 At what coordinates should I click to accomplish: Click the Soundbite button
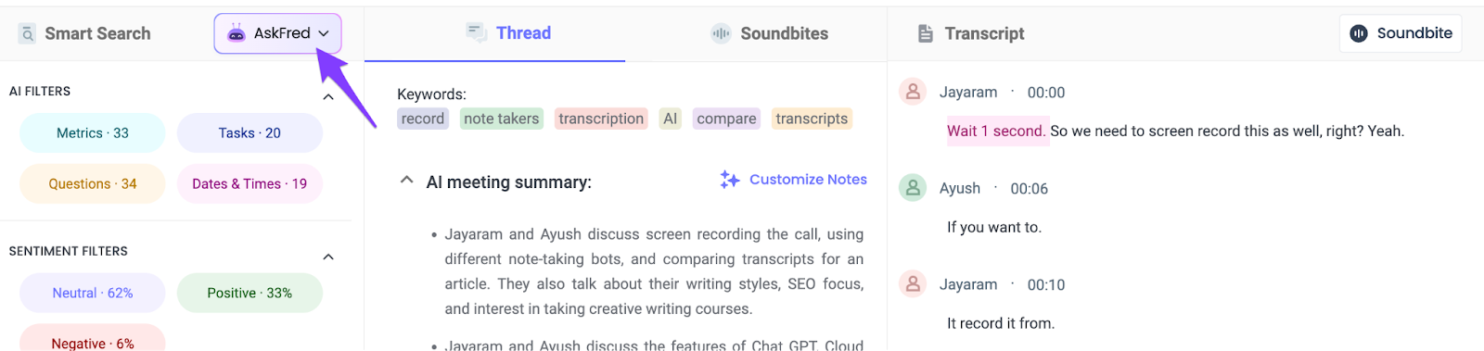[1401, 33]
